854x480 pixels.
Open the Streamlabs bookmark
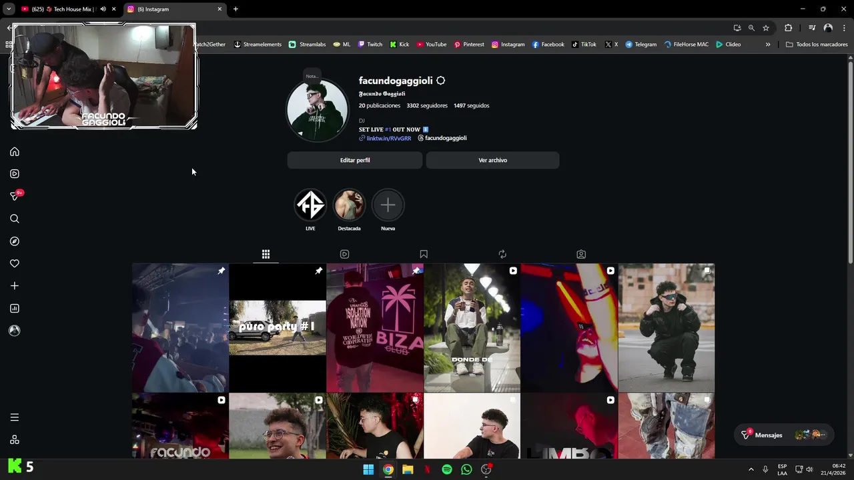coord(307,45)
